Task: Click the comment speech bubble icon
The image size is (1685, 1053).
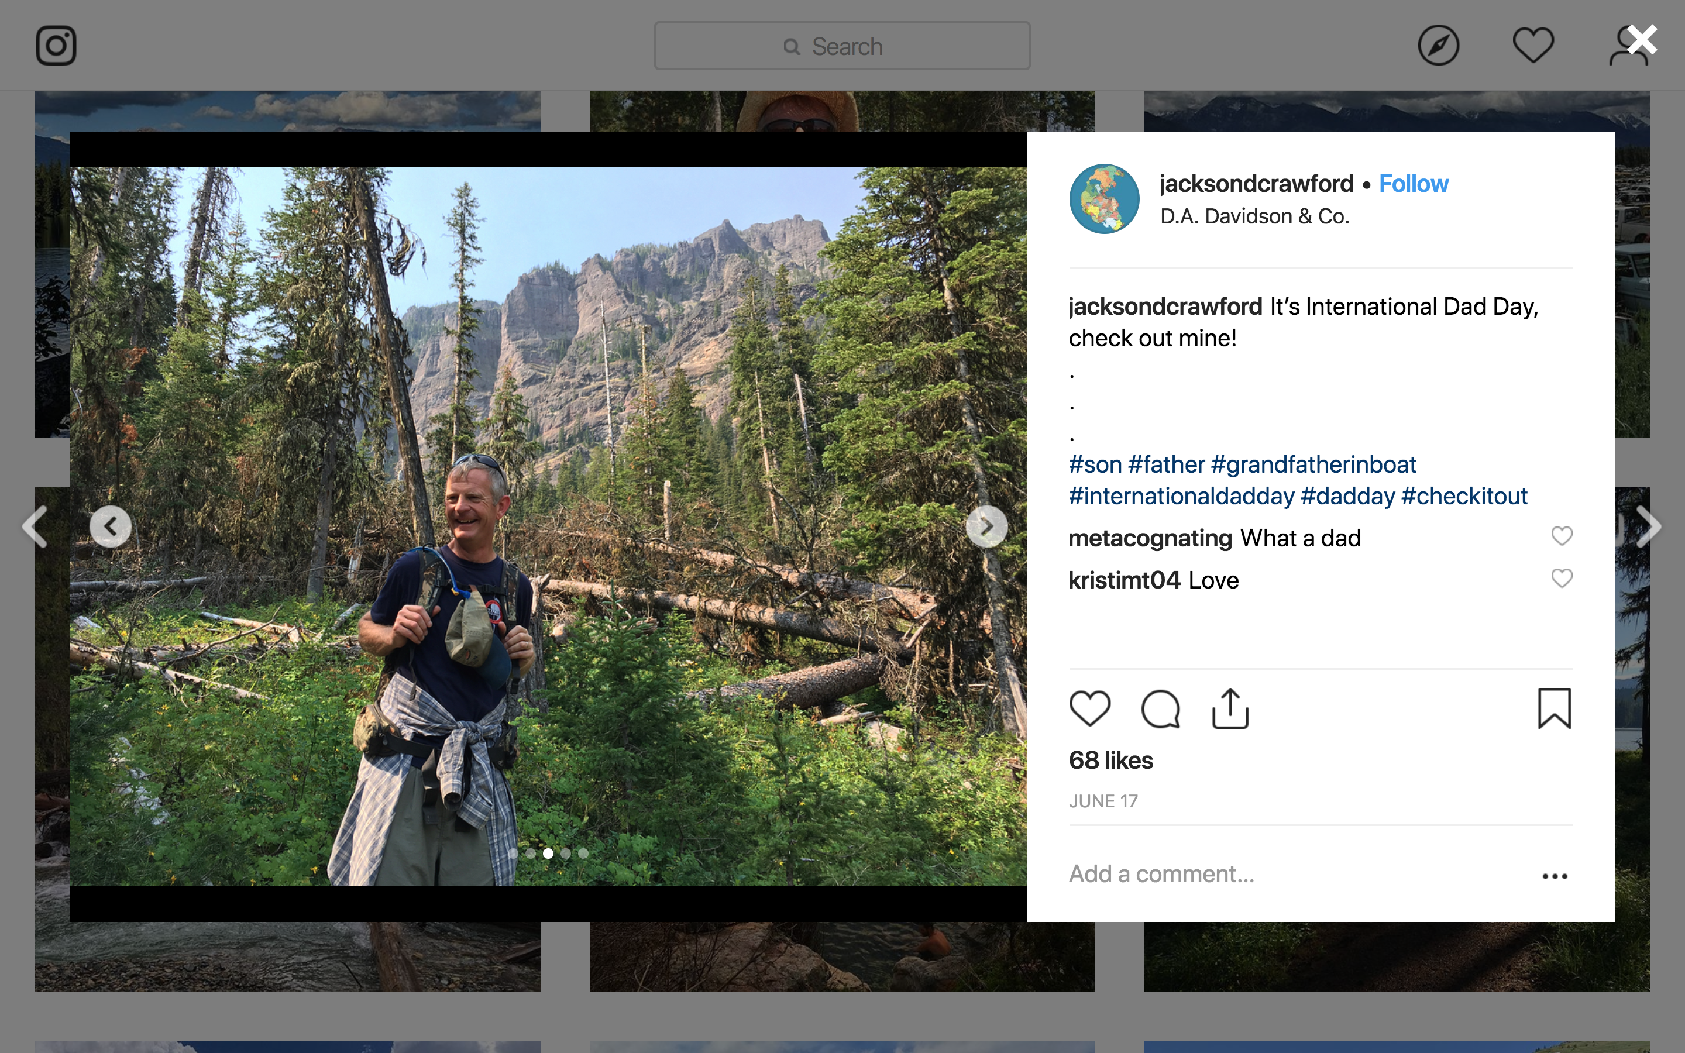Action: [1160, 709]
